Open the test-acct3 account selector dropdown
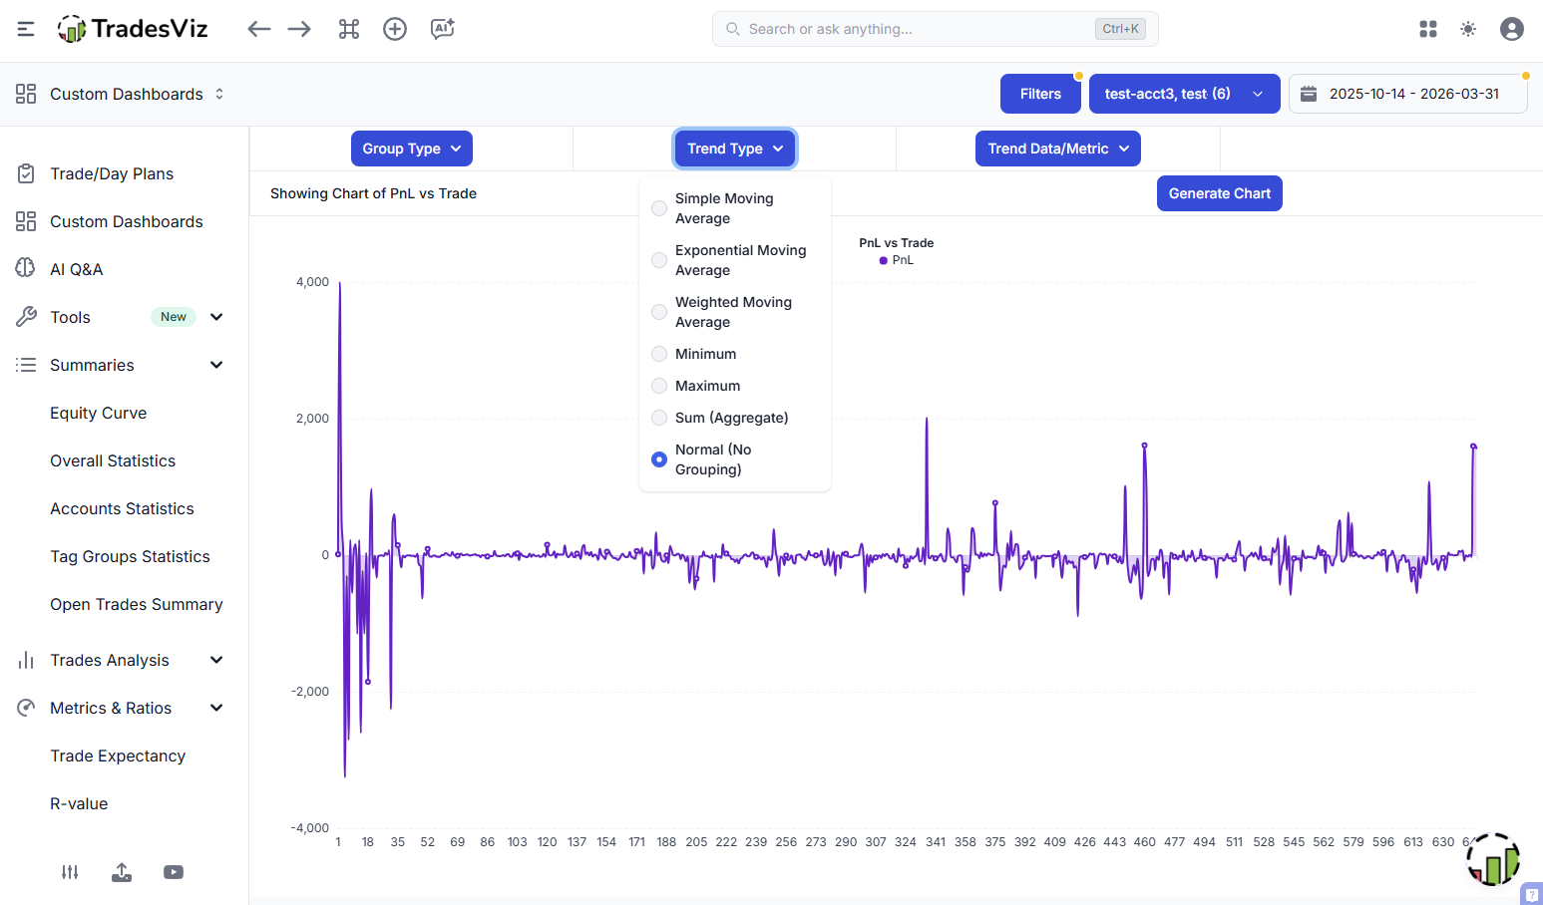This screenshot has height=905, width=1543. point(1184,94)
